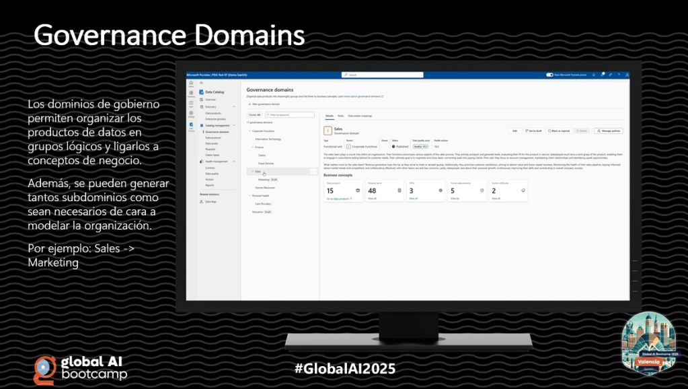Click the Solutions icon in left rail
The width and height of the screenshot is (688, 389).
(x=191, y=94)
